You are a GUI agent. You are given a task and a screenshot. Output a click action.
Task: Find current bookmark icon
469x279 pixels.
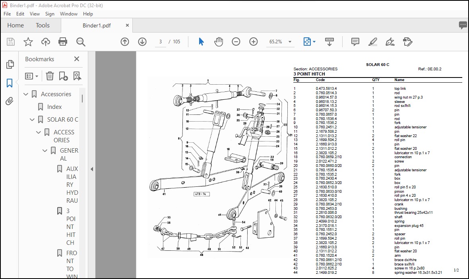point(77,76)
